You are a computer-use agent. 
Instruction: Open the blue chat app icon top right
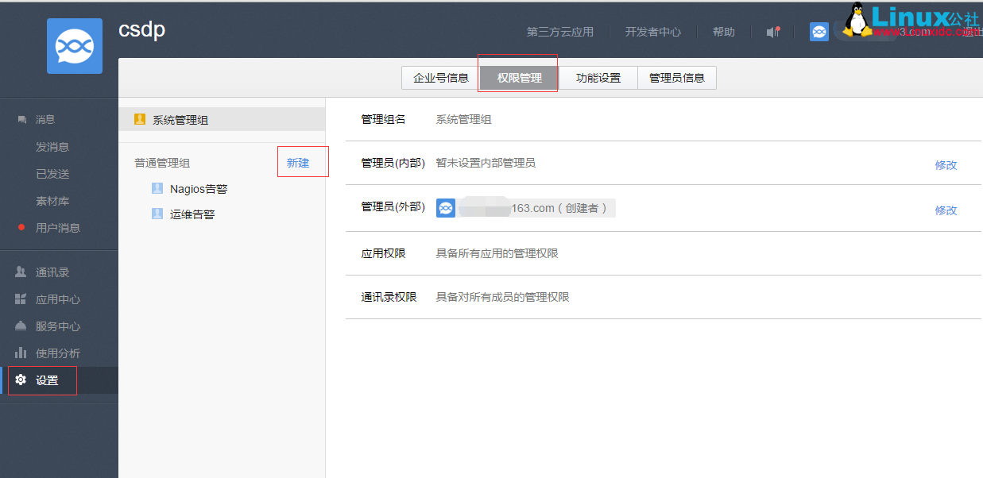tap(819, 32)
